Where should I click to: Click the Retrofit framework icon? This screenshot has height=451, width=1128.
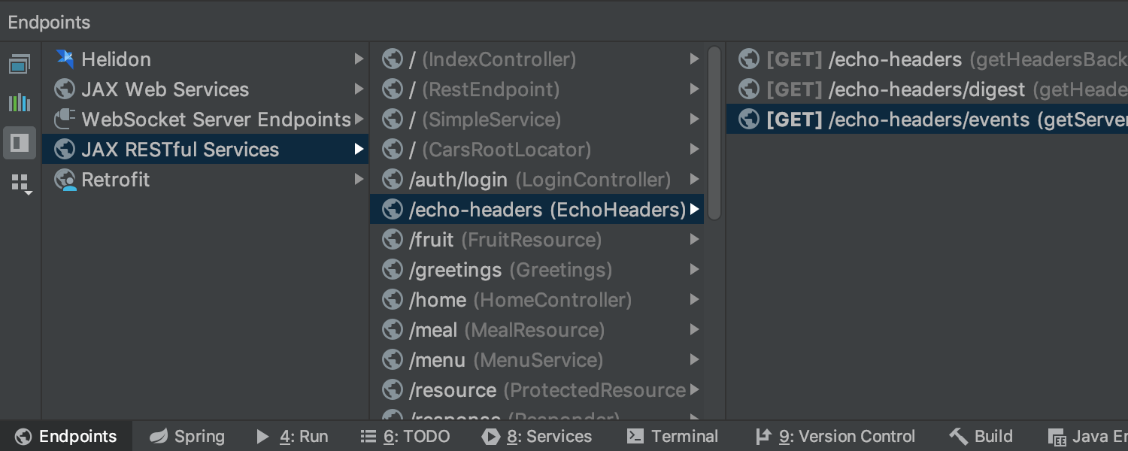click(x=64, y=179)
